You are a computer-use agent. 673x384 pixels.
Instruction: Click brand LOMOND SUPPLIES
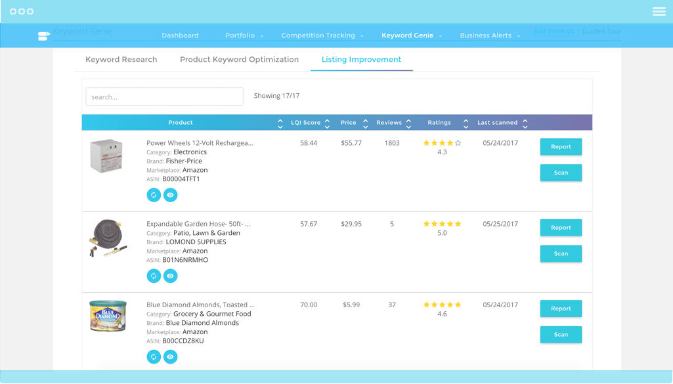coord(196,242)
